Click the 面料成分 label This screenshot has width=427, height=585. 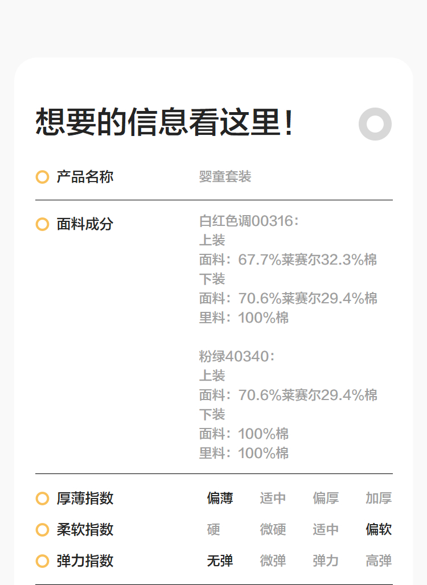85,224
